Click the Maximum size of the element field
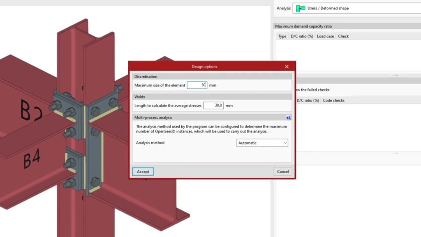Screen dimensions: 421x237 tap(197, 85)
